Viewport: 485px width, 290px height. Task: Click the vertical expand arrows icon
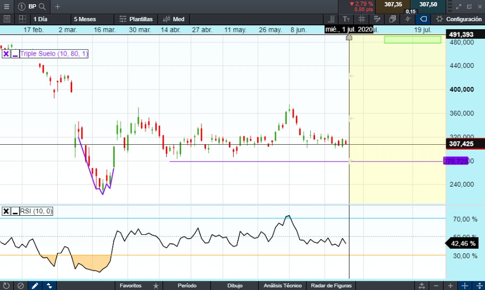click(479, 286)
